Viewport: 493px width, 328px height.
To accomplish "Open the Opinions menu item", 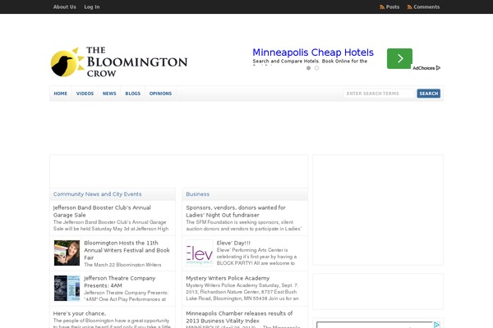I will pyautogui.click(x=160, y=93).
